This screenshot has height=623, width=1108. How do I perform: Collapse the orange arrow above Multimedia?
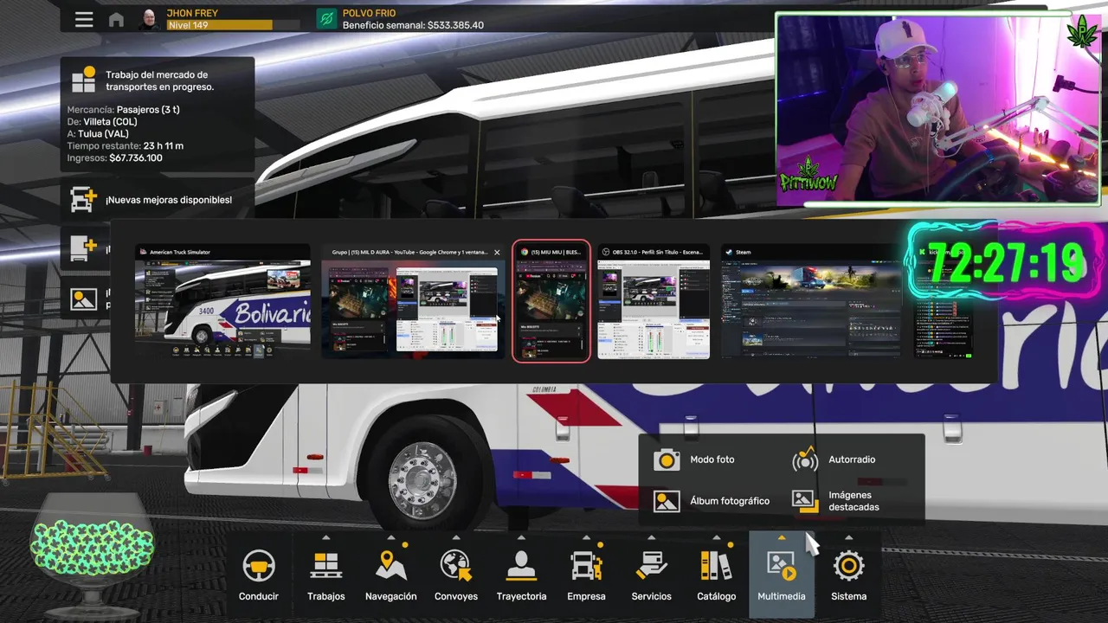click(x=782, y=537)
